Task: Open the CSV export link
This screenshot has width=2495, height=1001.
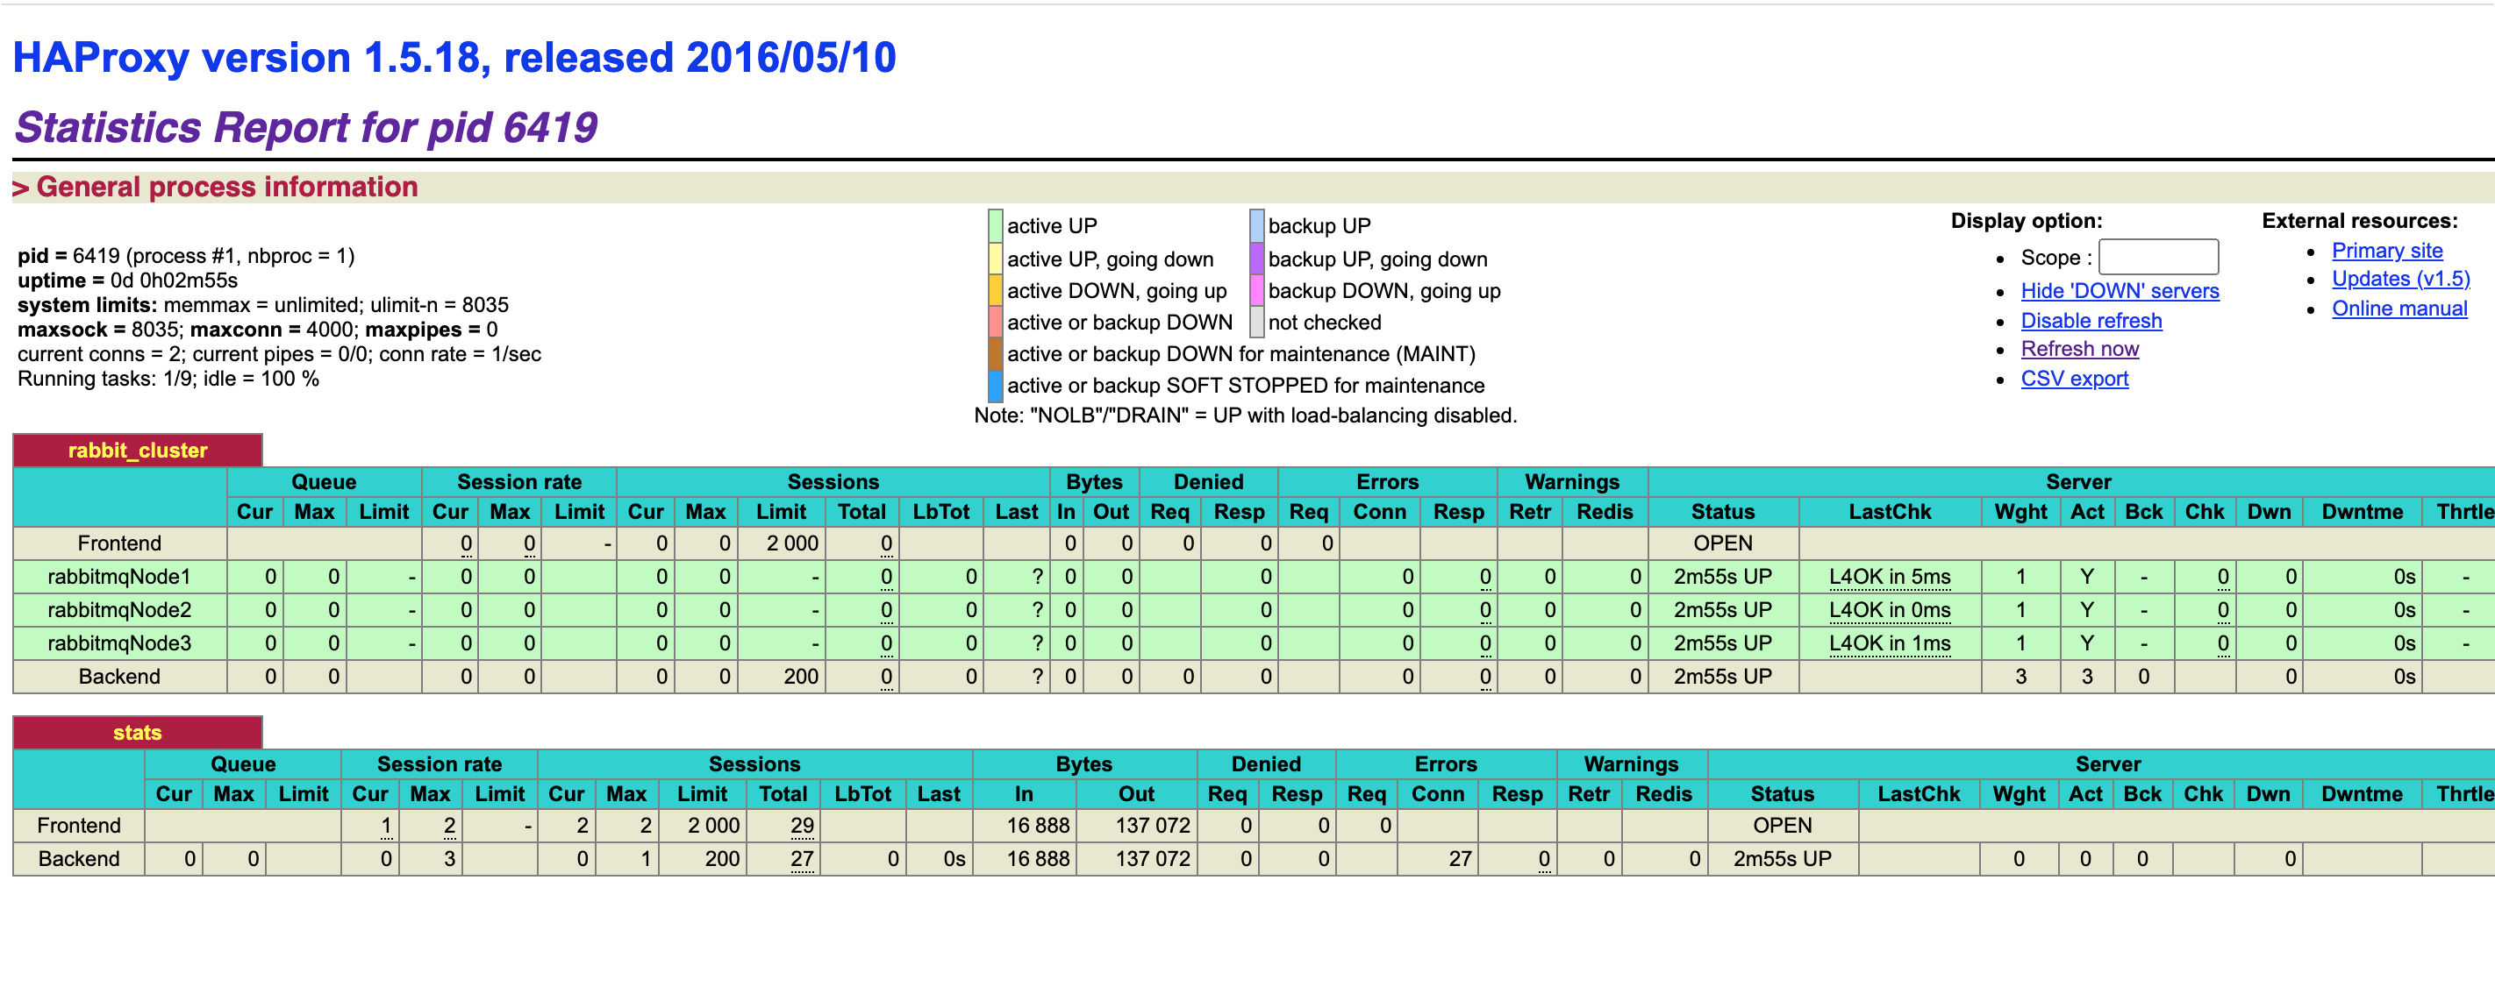Action: tap(2074, 379)
